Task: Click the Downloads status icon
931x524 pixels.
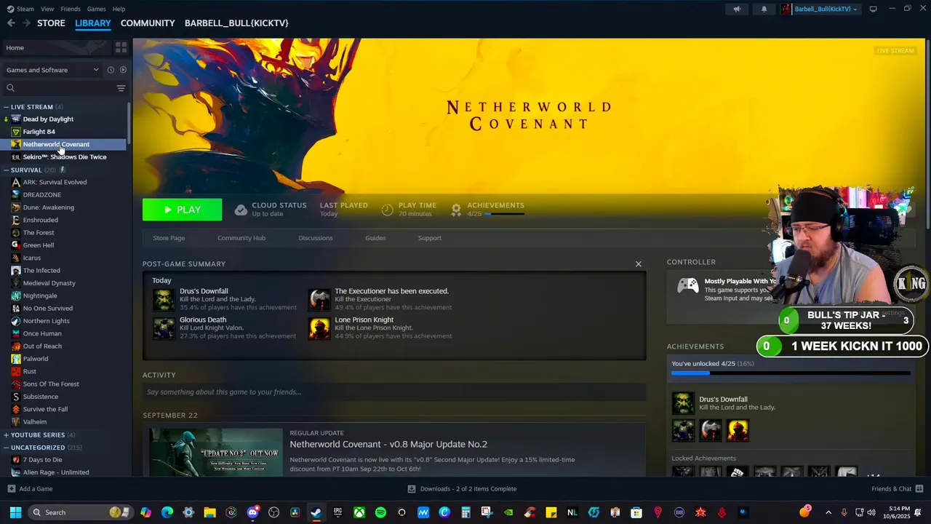Action: (412, 489)
